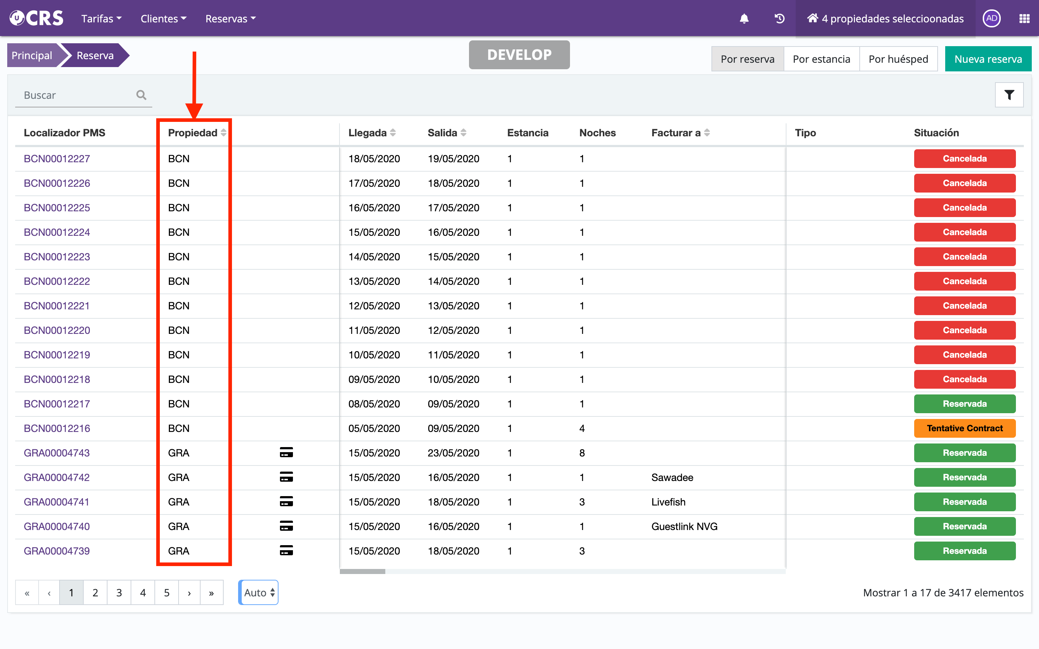Click credit card icon for GRA00004743
The width and height of the screenshot is (1039, 649).
286,452
